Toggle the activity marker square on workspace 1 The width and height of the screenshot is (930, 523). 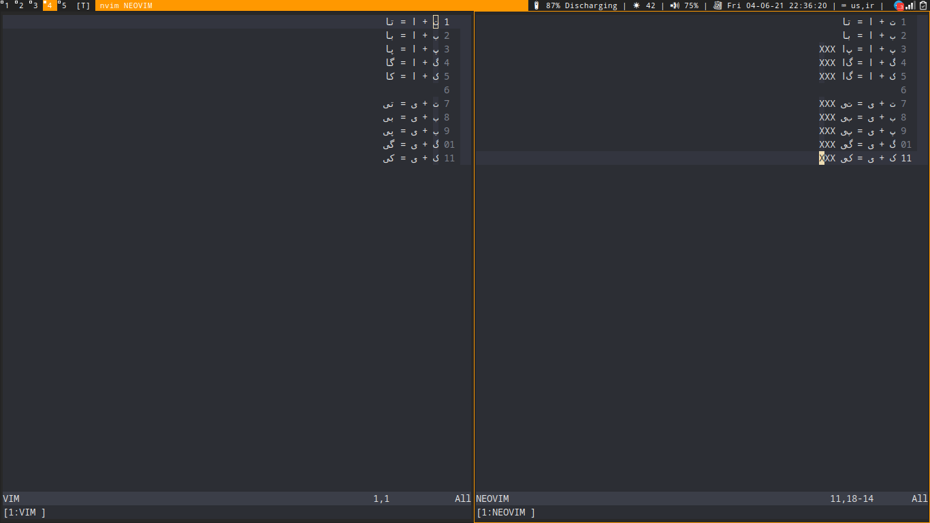(3, 2)
